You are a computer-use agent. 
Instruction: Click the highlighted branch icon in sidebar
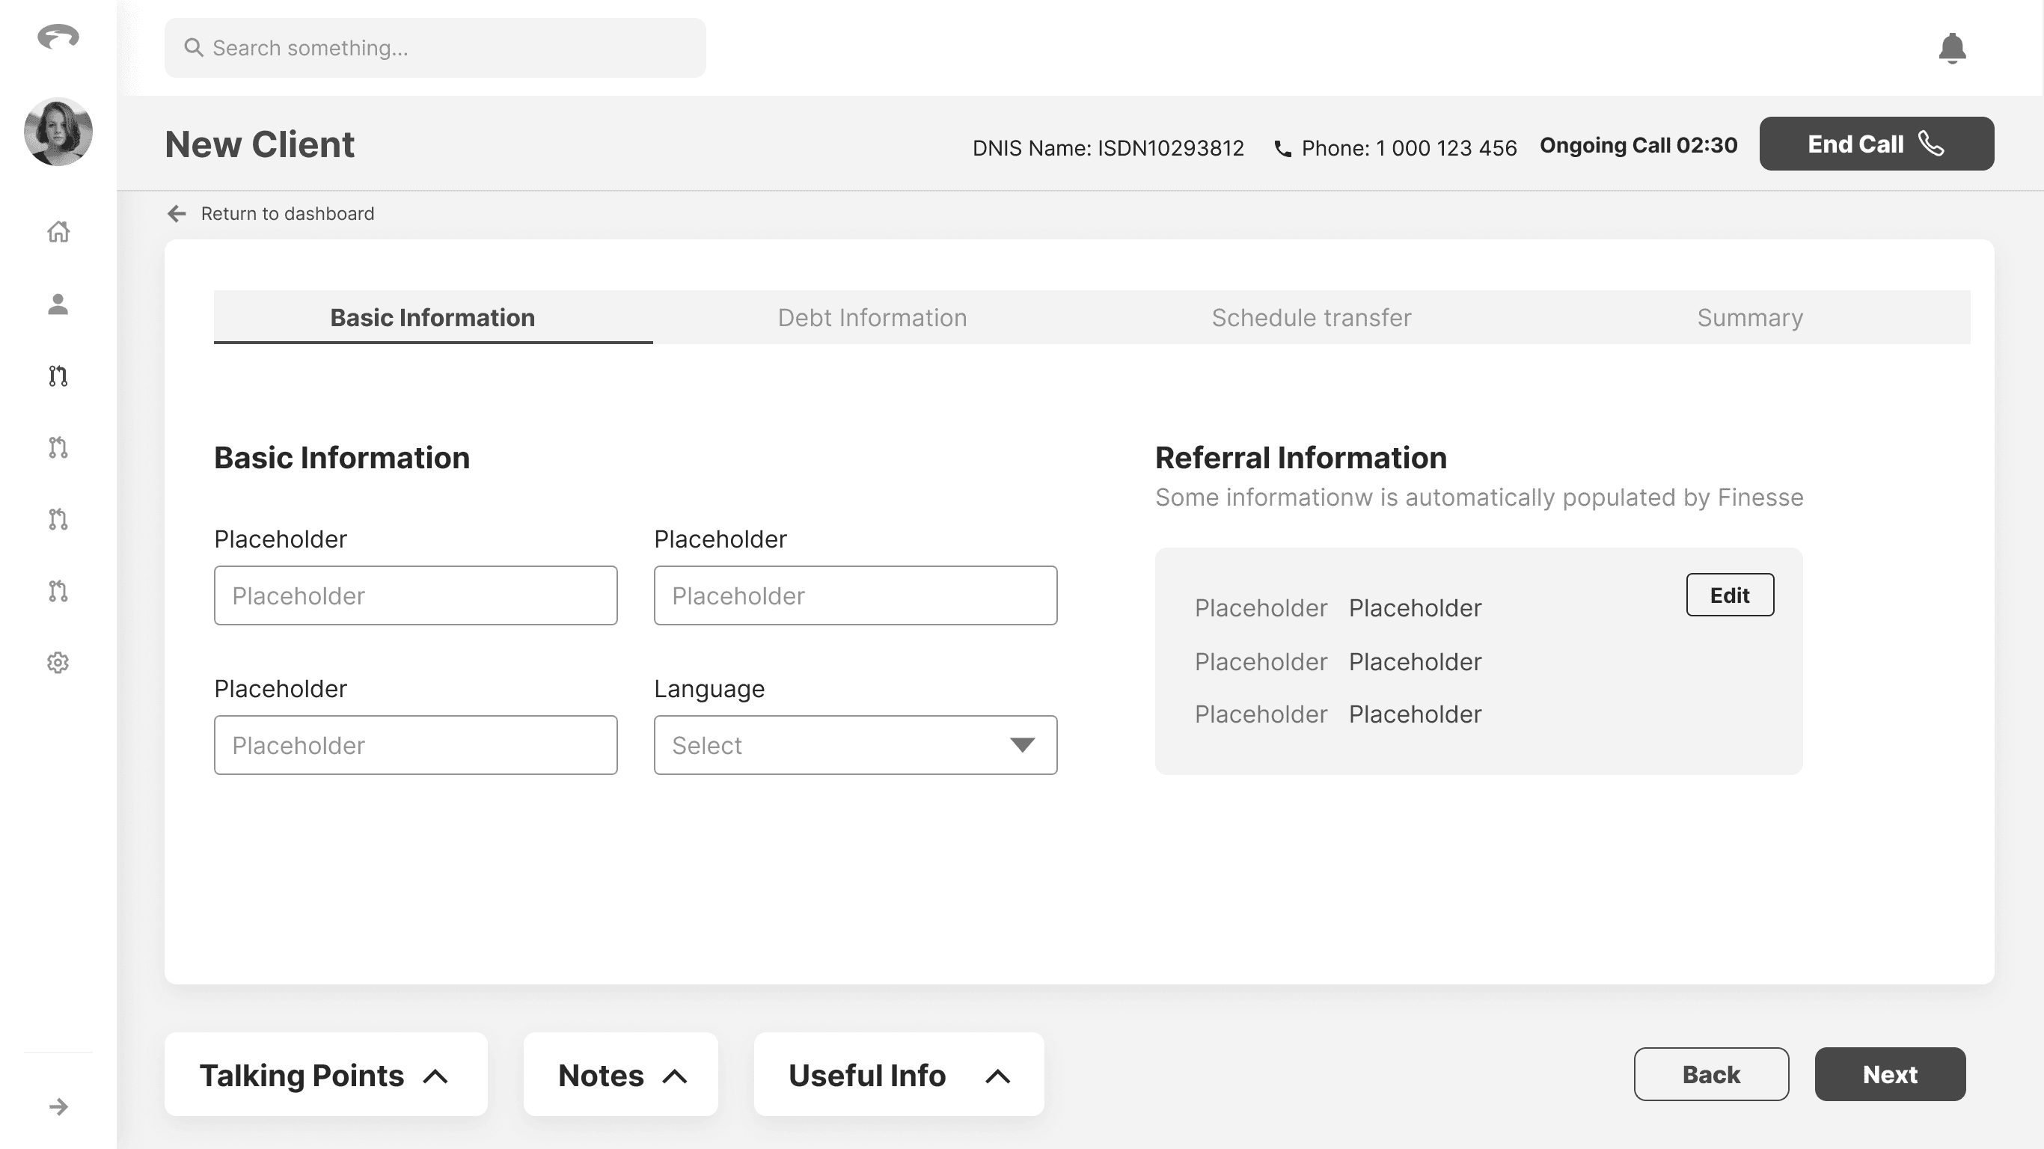pos(58,376)
